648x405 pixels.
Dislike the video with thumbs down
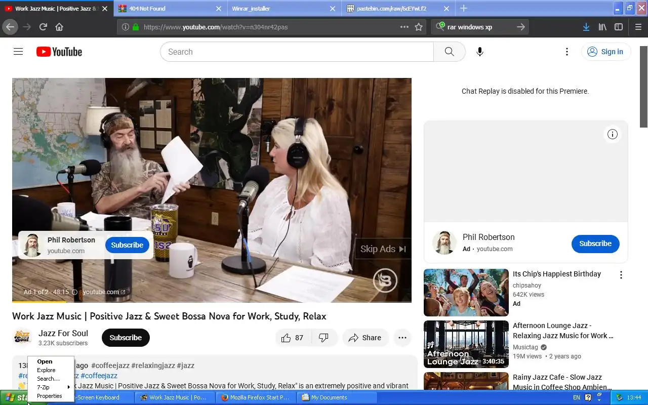[x=324, y=338]
